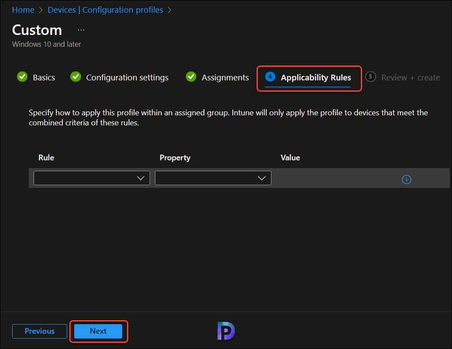This screenshot has width=452, height=349.
Task: Click the check icon beside Configuration settings
Action: [75, 77]
